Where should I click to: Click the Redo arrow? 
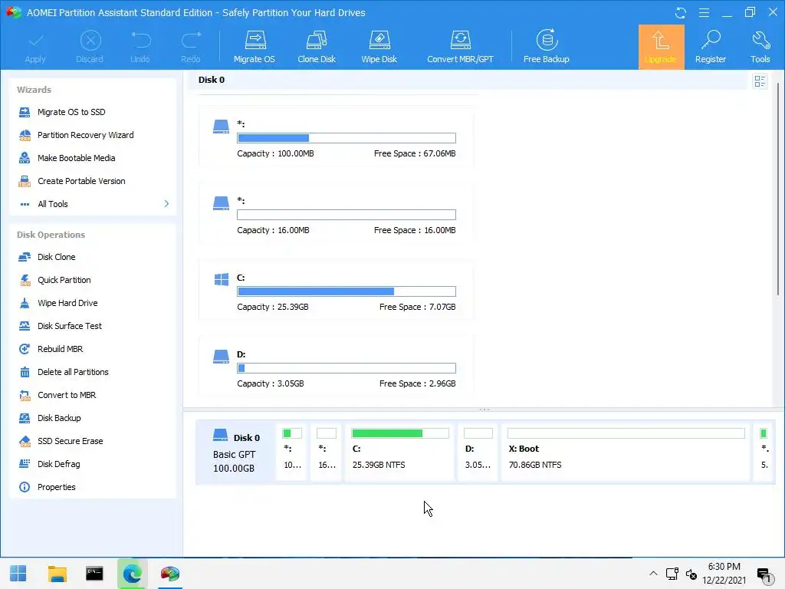[x=191, y=47]
